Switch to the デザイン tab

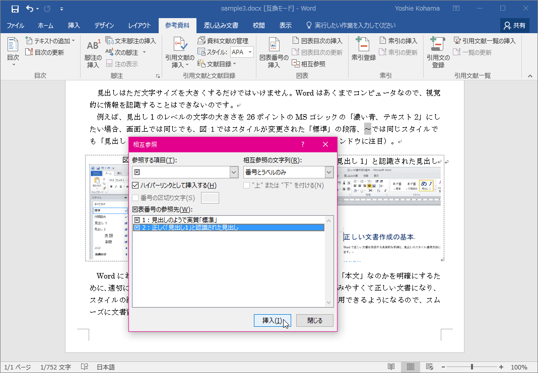[x=104, y=25]
